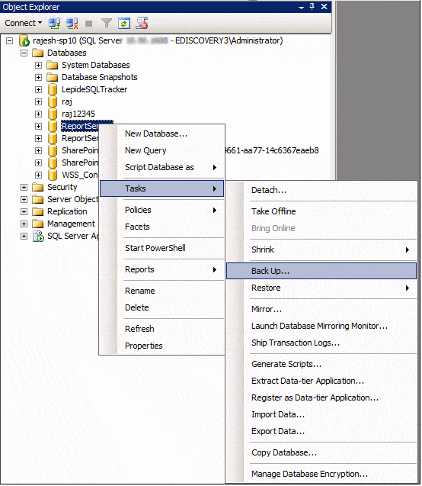Click the Replication folder icon
This screenshot has width=422, height=486.
pos(38,211)
